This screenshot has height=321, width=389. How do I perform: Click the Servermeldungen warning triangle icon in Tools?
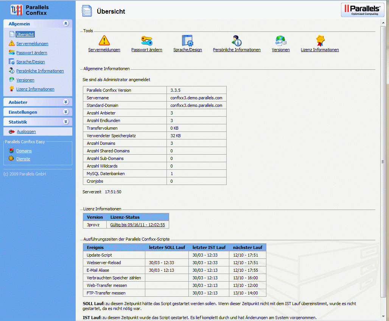pyautogui.click(x=104, y=41)
